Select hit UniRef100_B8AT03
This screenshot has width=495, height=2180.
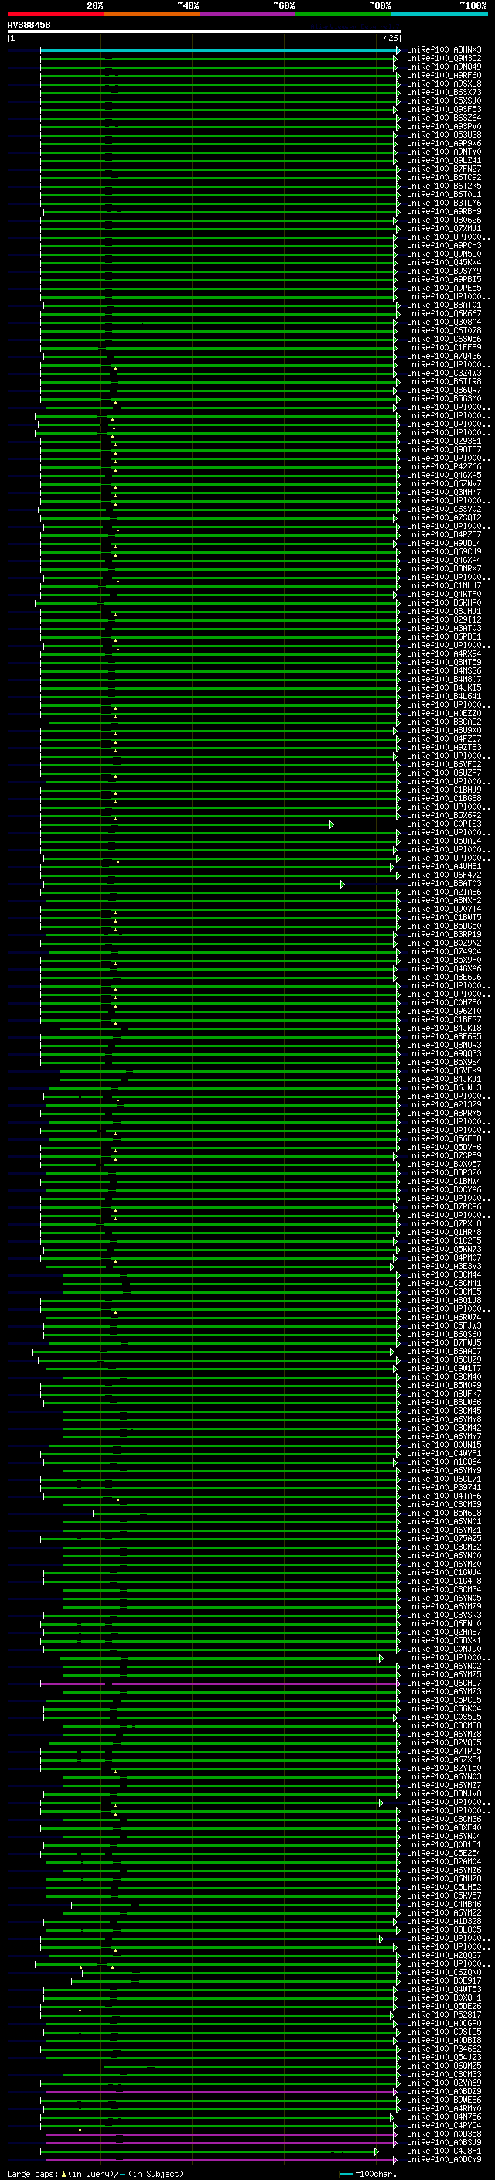click(x=444, y=883)
